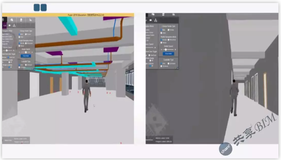The width and height of the screenshot is (281, 160).
Task: Open the avatar walk icon tab, right toolbar
Action: [x=155, y=20]
